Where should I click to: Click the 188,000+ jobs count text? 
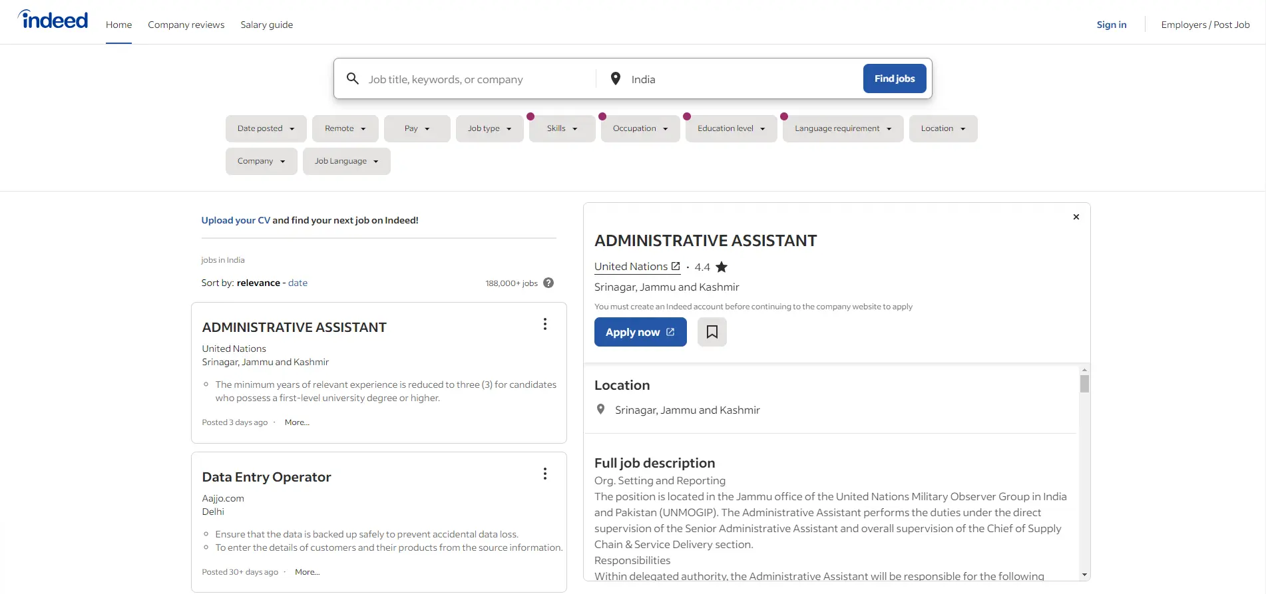pyautogui.click(x=511, y=283)
